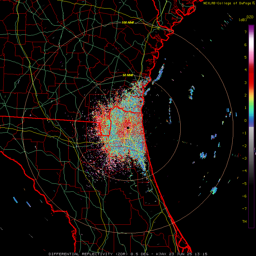This screenshot has height=256, width=256.
Task: Click the TH label on the legend
Action: coord(244,221)
